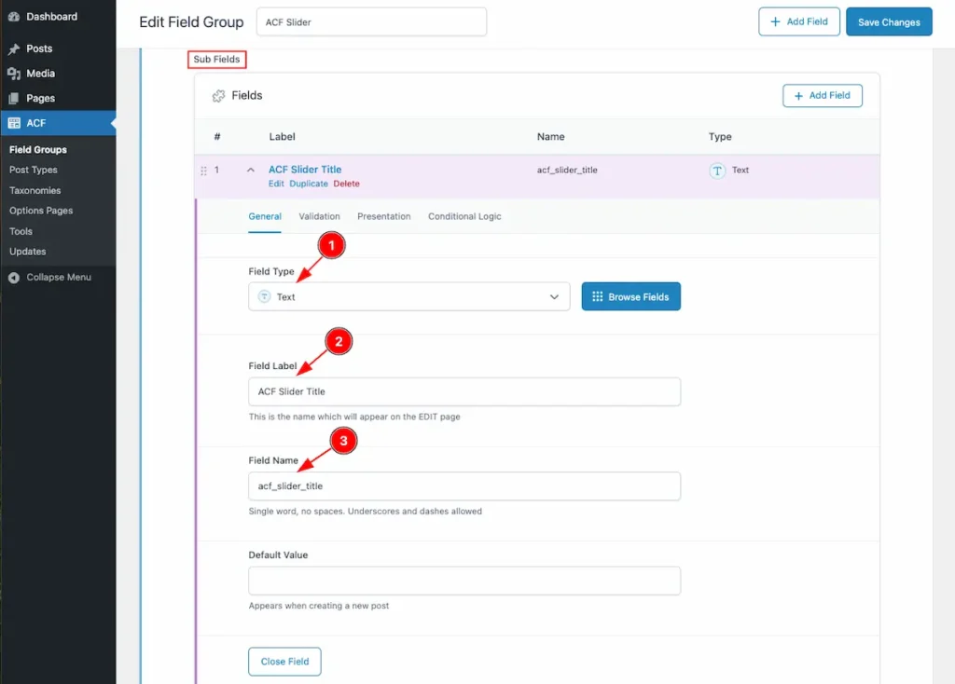The height and width of the screenshot is (684, 955).
Task: Grab the drag handle for field row 1
Action: click(203, 171)
